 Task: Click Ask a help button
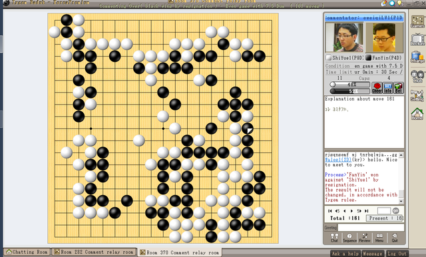pyautogui.click(x=345, y=254)
